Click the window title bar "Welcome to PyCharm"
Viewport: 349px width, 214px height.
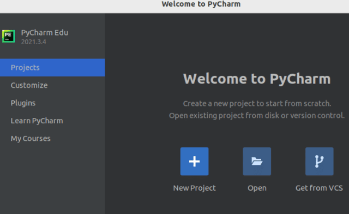201,4
